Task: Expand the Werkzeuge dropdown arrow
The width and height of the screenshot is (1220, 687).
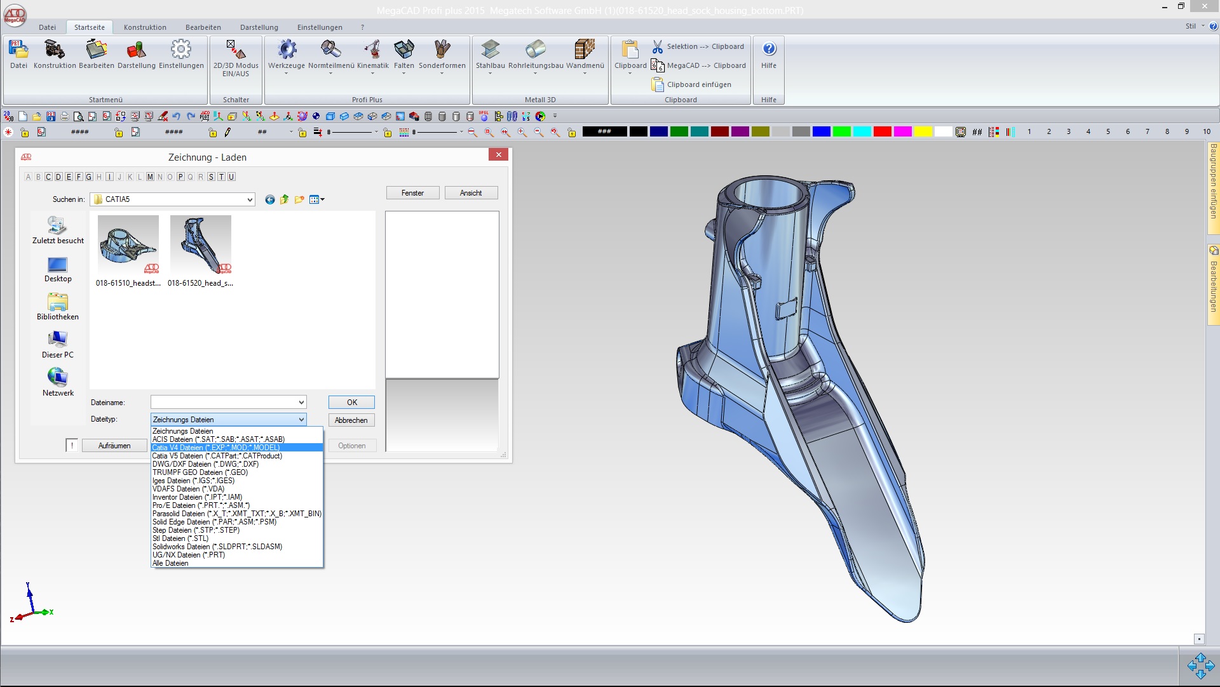Action: 286,74
